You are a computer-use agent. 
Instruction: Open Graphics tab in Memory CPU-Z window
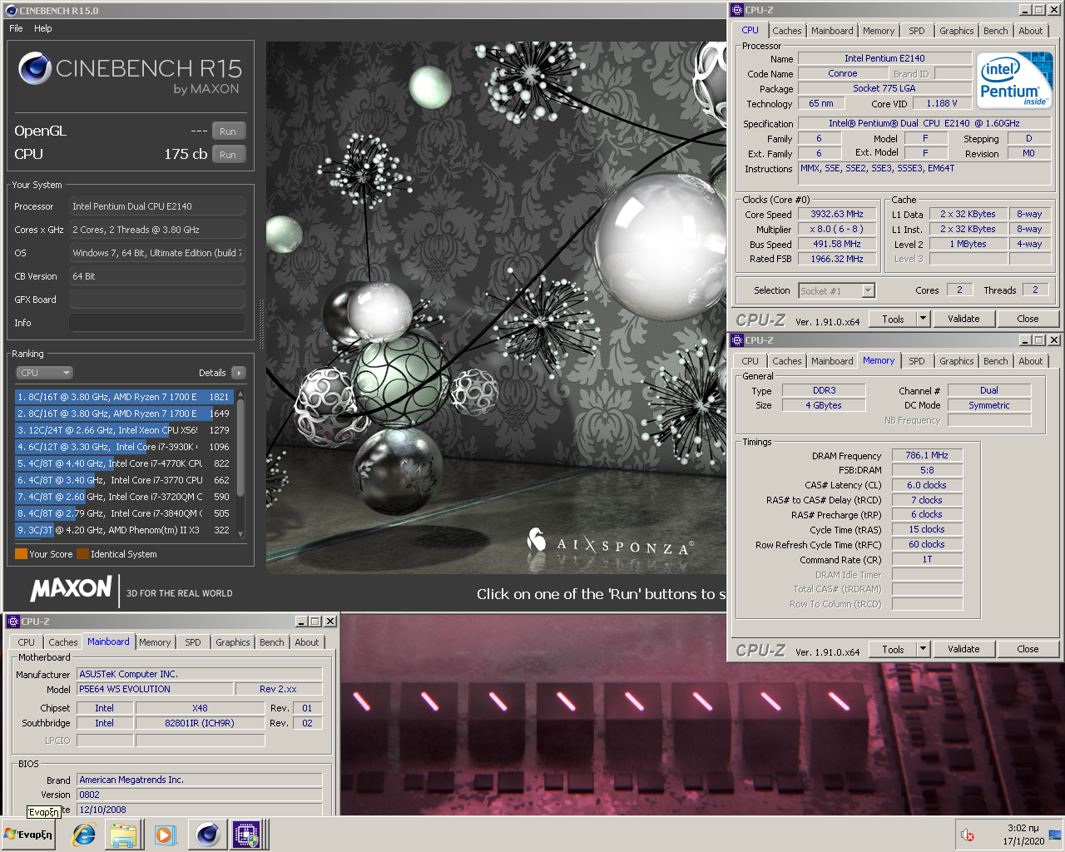[x=956, y=361]
